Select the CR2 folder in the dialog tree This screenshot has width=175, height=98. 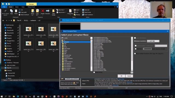[65, 44]
